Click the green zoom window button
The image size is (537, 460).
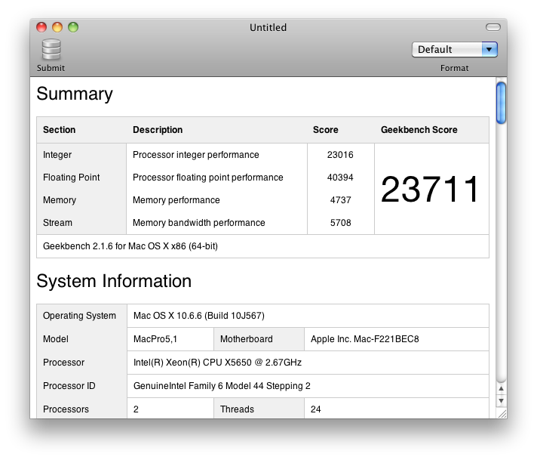73,27
